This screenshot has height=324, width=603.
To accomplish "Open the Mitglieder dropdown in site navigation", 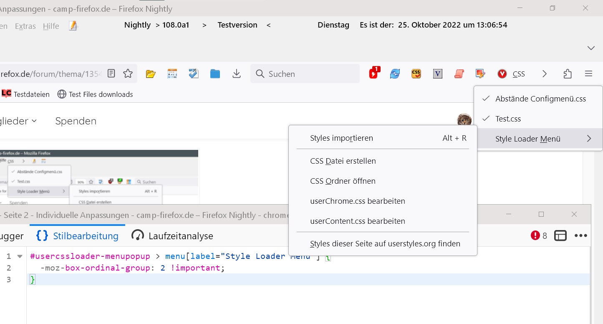I will pos(19,121).
